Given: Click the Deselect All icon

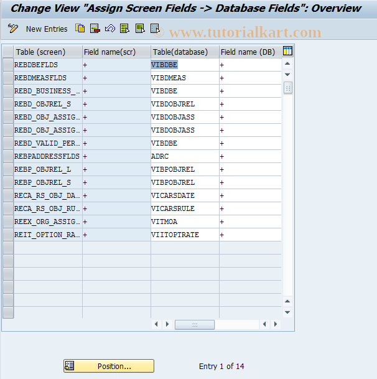Looking at the screenshot, I should click(155, 29).
